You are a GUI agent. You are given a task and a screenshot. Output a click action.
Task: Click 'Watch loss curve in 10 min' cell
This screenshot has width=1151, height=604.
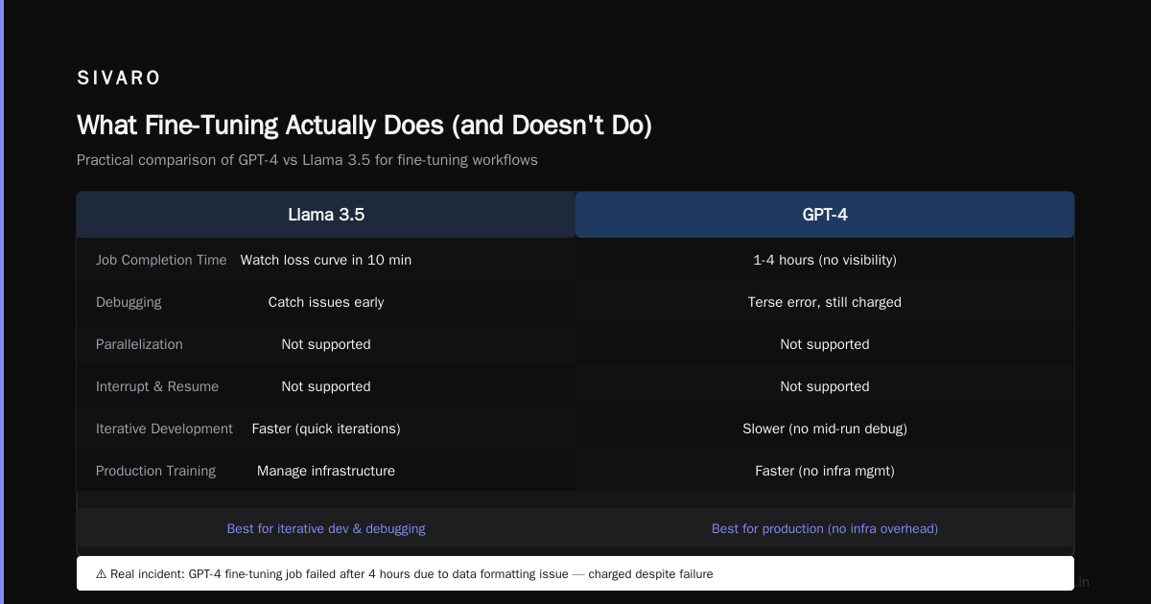pyautogui.click(x=326, y=260)
